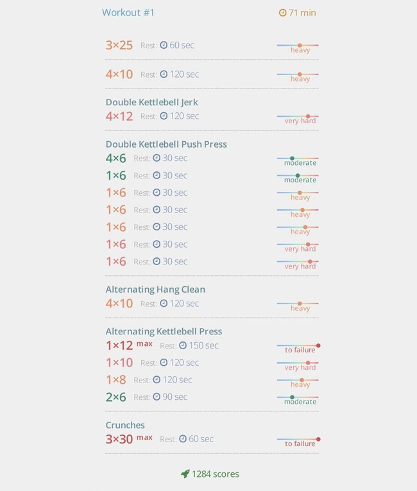The height and width of the screenshot is (491, 417).
Task: Click the rest clock icon beside 150 sec
Action: click(x=183, y=345)
